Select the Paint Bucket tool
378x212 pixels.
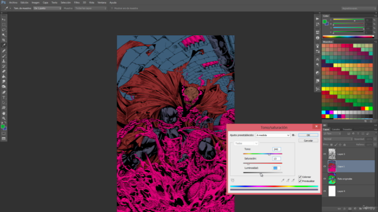point(4,77)
